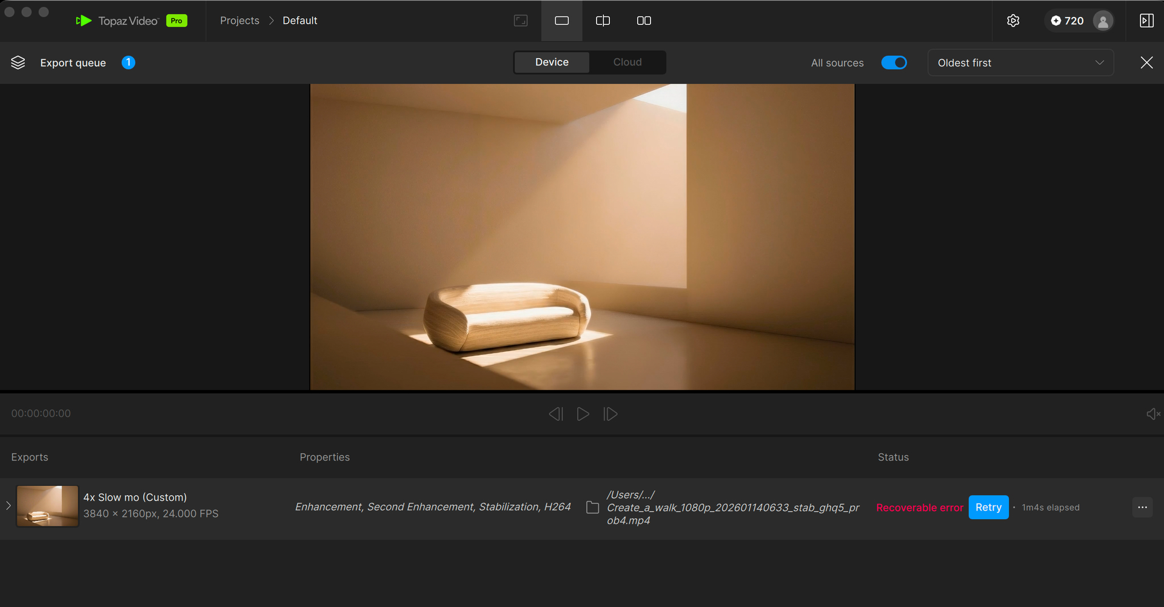This screenshot has height=607, width=1164.
Task: Open output folder for the export
Action: coord(593,508)
